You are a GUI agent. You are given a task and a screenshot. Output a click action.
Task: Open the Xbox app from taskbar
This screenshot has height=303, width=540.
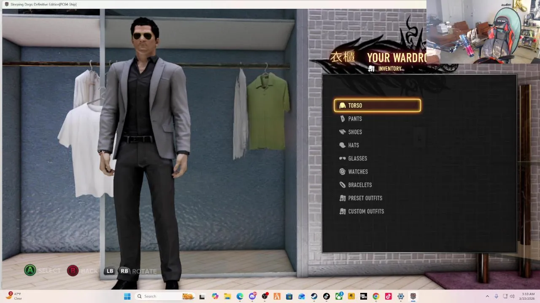click(339, 296)
